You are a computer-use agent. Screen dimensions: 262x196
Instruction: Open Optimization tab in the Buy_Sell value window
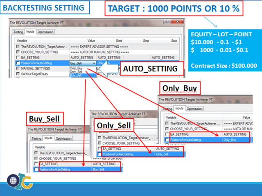63,138
